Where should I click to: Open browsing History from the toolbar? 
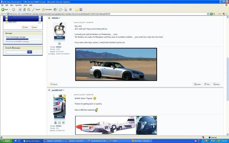pos(55,9)
